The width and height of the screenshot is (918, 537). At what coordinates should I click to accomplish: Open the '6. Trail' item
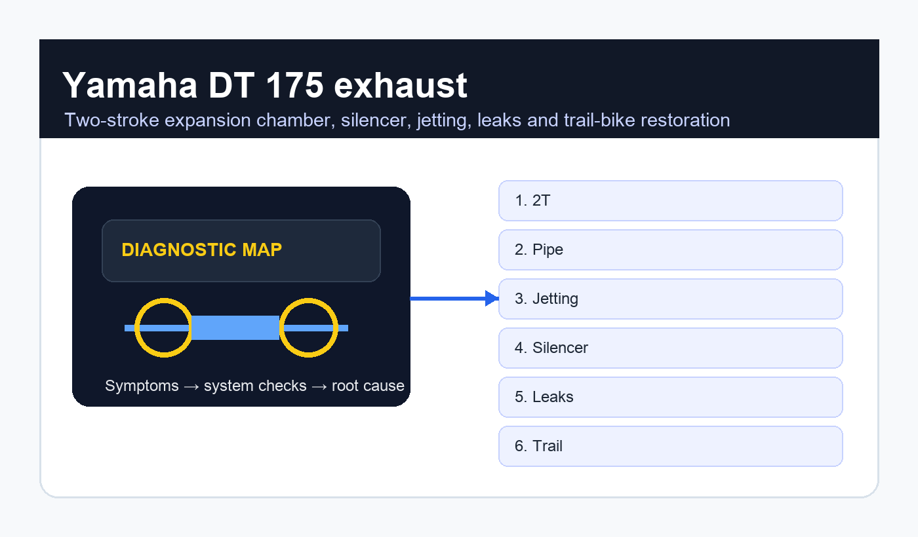tap(670, 446)
